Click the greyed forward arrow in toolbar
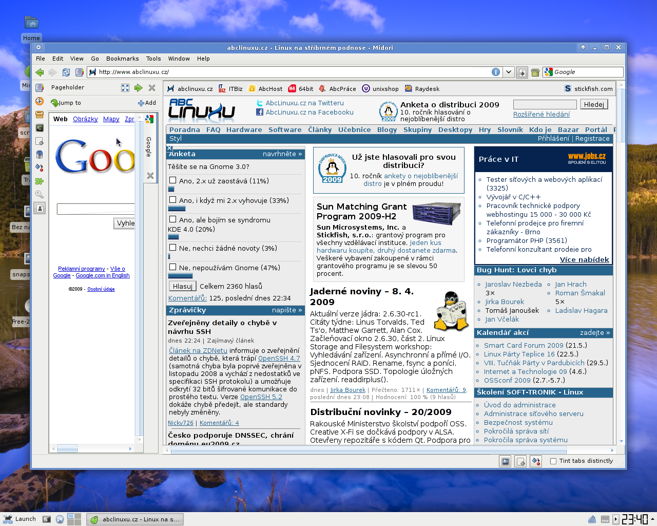The height and width of the screenshot is (526, 657). tap(52, 72)
